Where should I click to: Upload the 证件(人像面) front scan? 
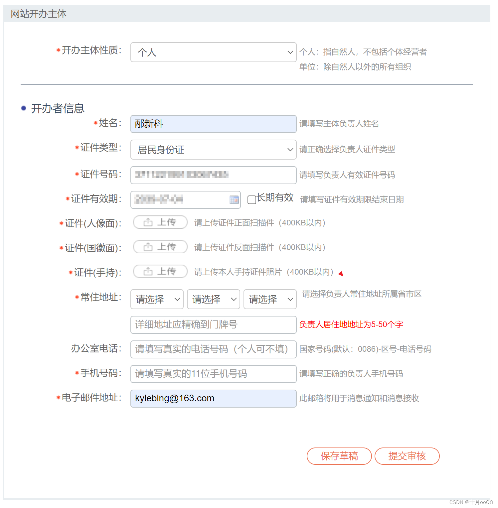coord(160,222)
